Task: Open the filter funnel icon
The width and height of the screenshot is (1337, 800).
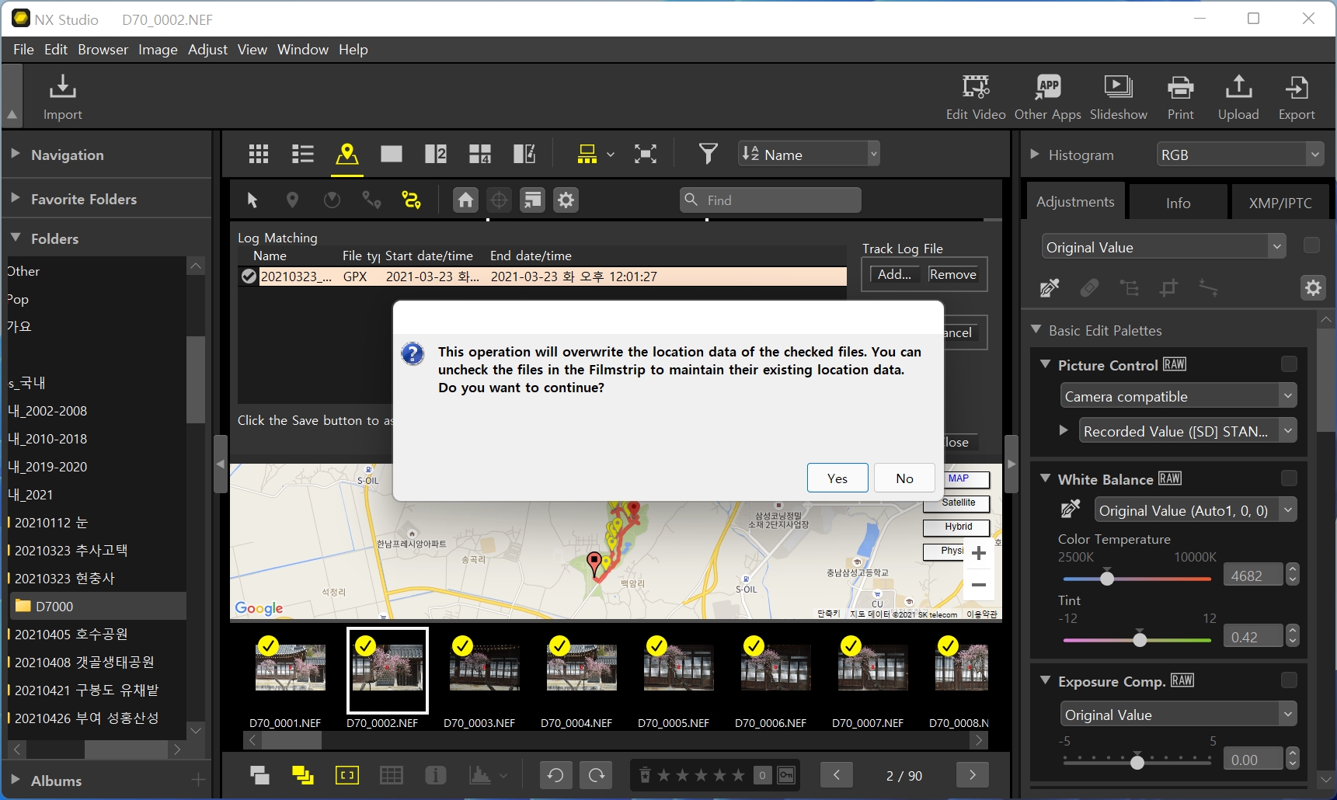Action: pyautogui.click(x=708, y=154)
